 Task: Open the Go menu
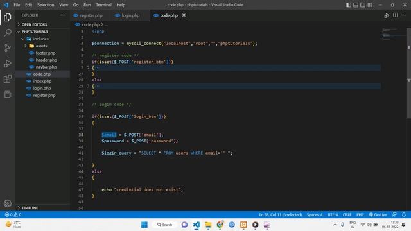click(76, 4)
